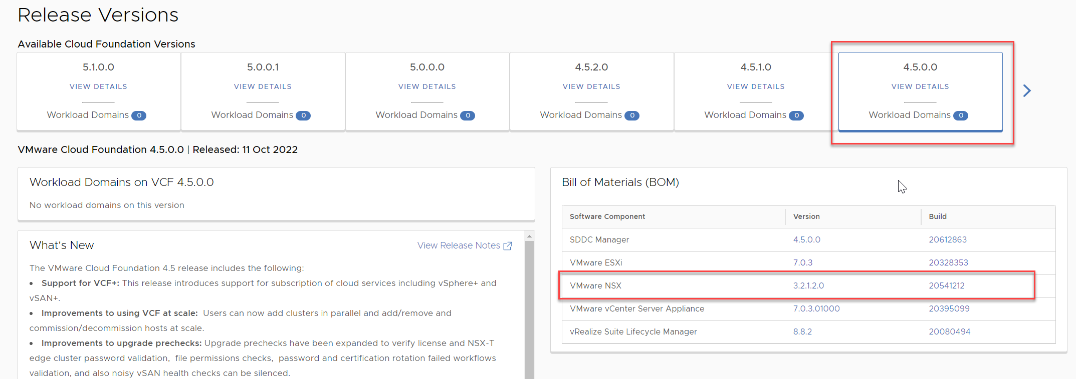Click Workload Domains count badge for 5.0.0.1
The image size is (1076, 379).
click(303, 115)
